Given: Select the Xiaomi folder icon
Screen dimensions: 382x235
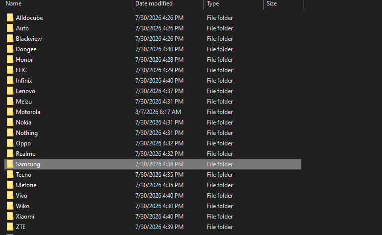Looking at the screenshot, I should click(x=10, y=217).
